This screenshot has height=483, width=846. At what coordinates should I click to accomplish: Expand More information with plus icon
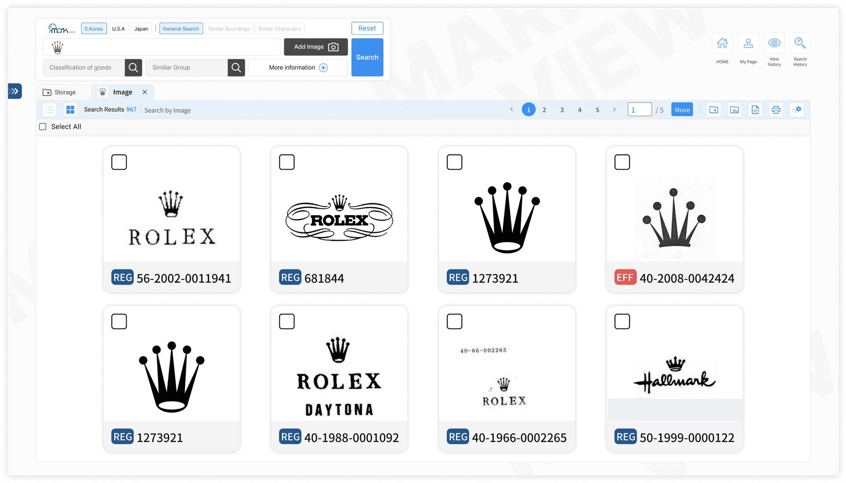pos(298,67)
